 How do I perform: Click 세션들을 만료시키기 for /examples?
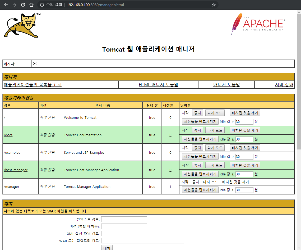[200, 157]
